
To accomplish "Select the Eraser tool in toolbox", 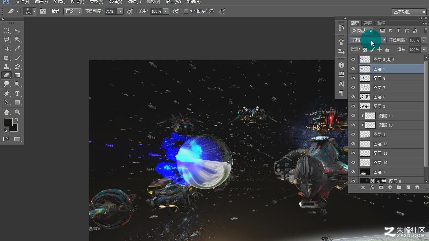I will point(6,75).
